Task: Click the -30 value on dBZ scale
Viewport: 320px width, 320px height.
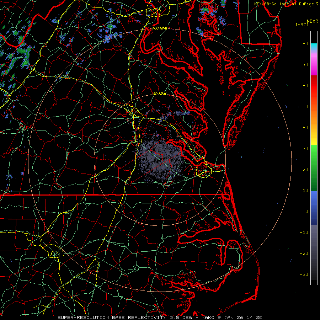Action: [304, 274]
